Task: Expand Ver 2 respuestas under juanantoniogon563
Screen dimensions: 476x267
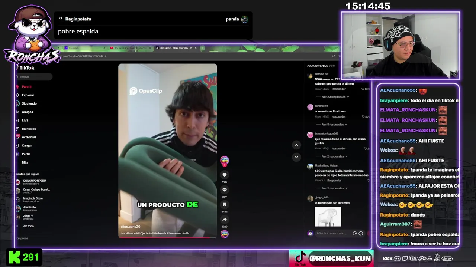Action: point(335,156)
